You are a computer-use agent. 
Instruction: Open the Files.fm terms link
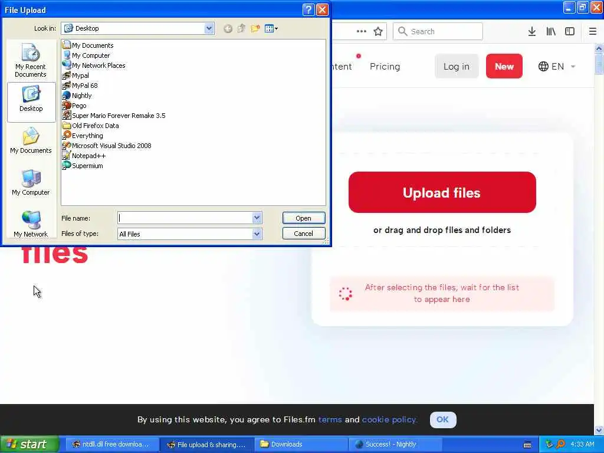click(x=330, y=419)
